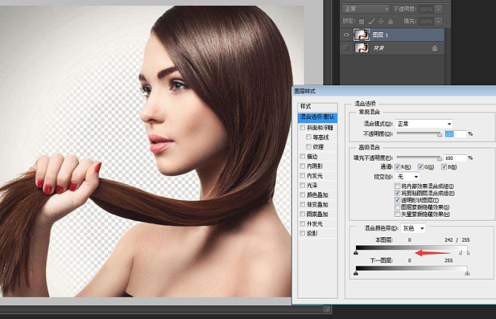
Task: Open the 混合模式 dropdown in dialog
Action: [424, 124]
